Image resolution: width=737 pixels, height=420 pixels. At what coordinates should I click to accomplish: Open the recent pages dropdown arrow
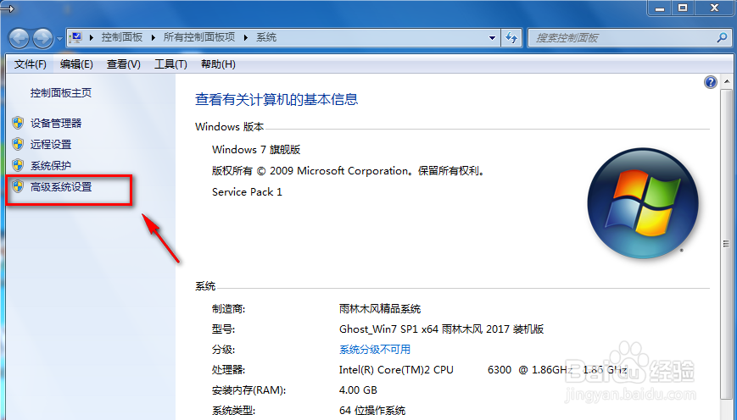tap(59, 39)
